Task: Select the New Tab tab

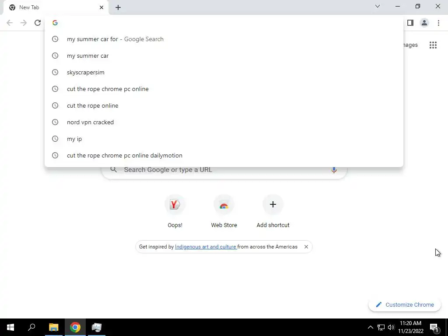Action: [56, 7]
